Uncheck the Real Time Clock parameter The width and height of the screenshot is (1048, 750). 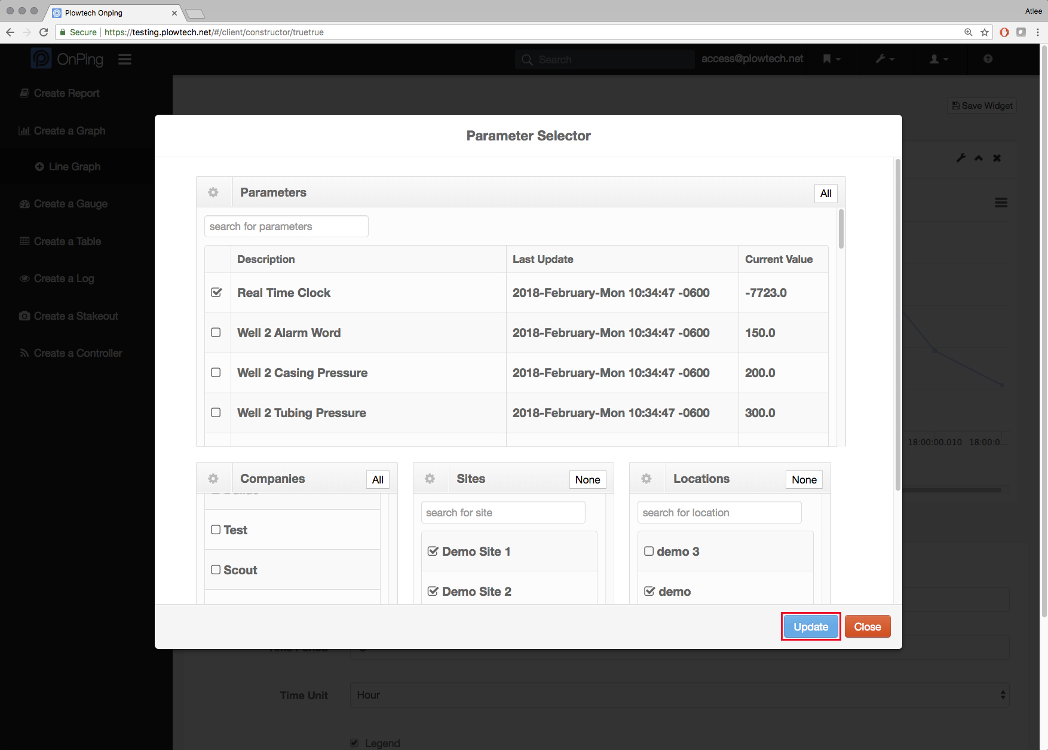pyautogui.click(x=216, y=293)
